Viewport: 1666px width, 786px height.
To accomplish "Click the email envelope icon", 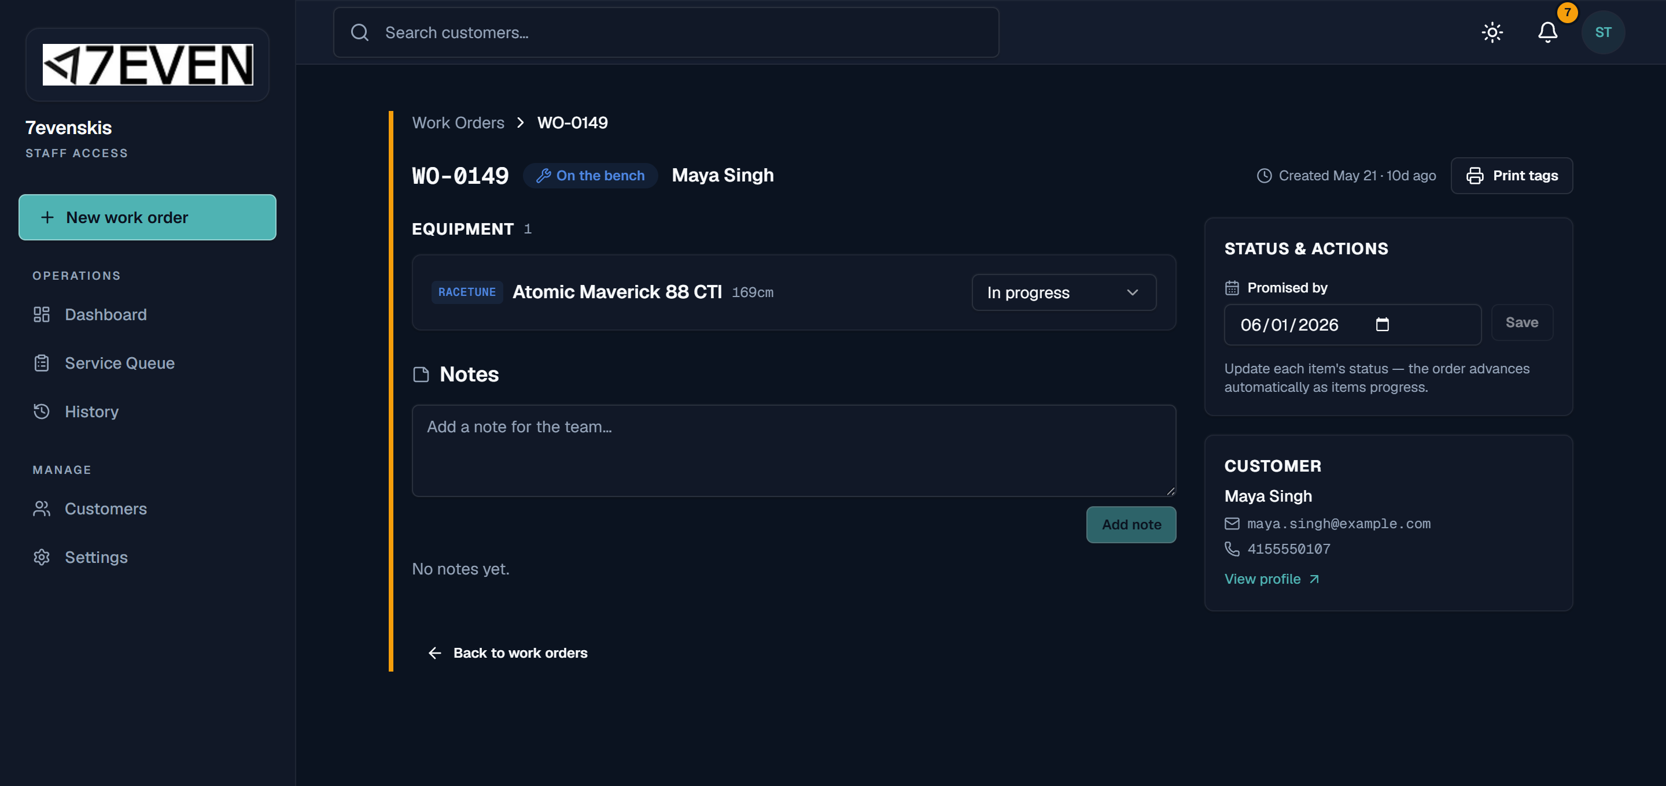I will click(1232, 524).
